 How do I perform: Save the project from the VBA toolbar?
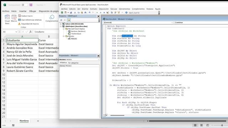[71, 13]
